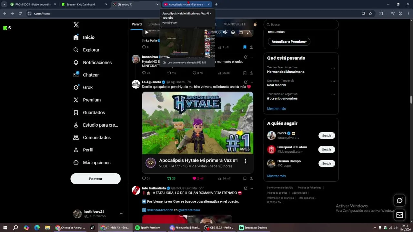Share the La Perla post
Viewport: 413px width, 232px height.
(251, 47)
